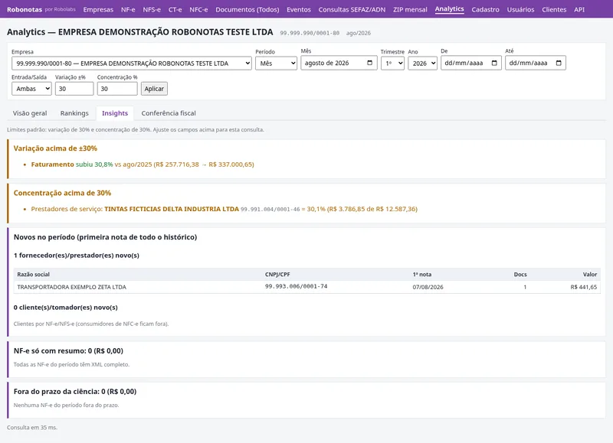Image resolution: width=613 pixels, height=443 pixels.
Task: Click the Docs column header
Action: (x=520, y=275)
